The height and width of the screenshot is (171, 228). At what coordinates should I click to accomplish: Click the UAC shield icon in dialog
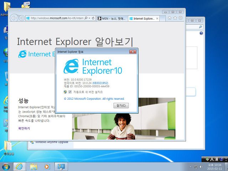tap(65, 92)
